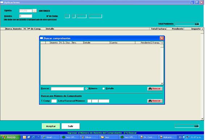Switch to the Dibujo taskbar window
205x140 pixels.
tap(89, 137)
